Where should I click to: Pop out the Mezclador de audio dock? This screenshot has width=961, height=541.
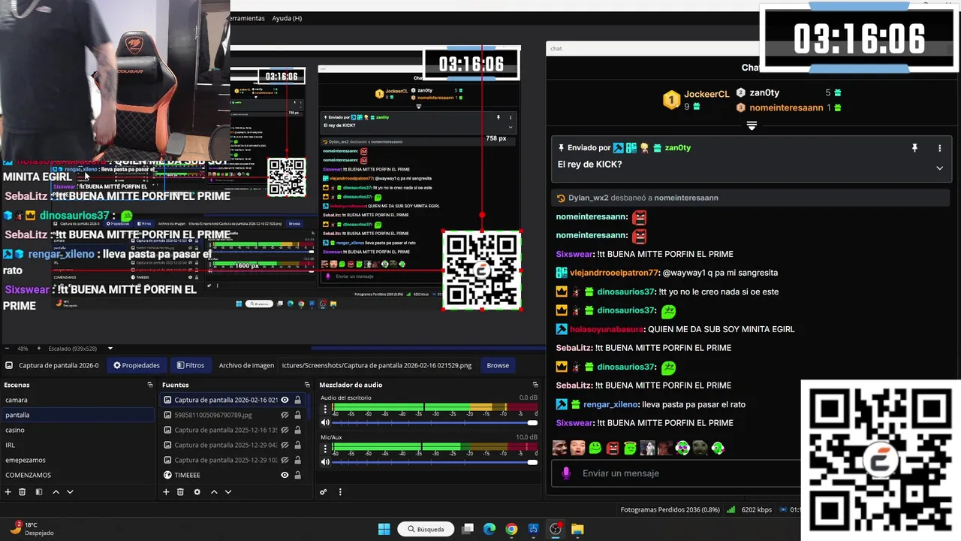click(535, 385)
